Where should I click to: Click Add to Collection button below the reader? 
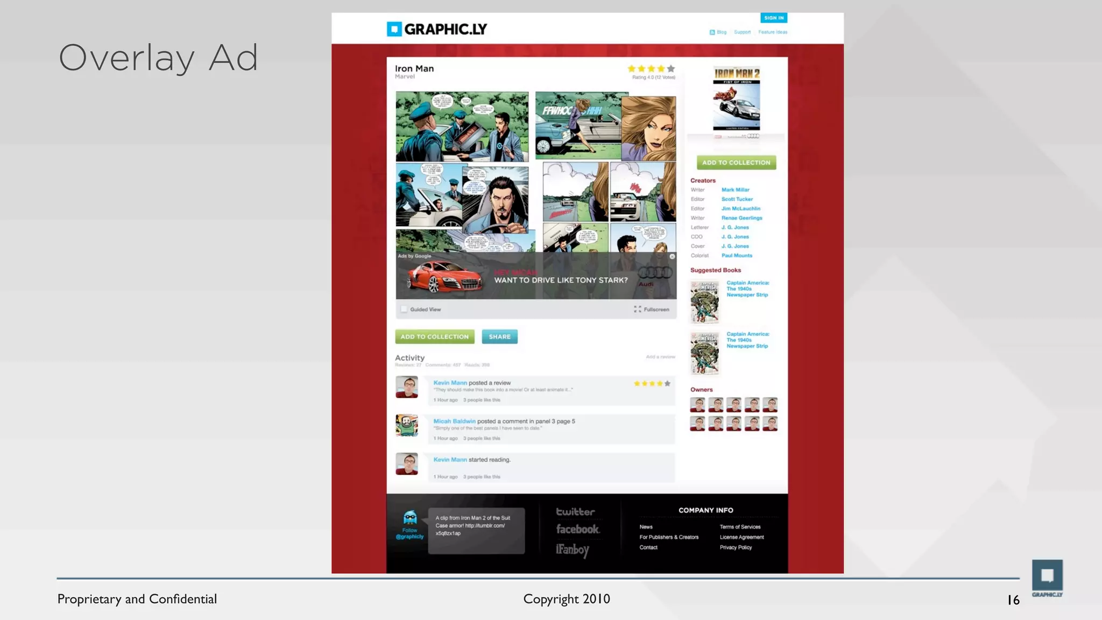point(435,337)
